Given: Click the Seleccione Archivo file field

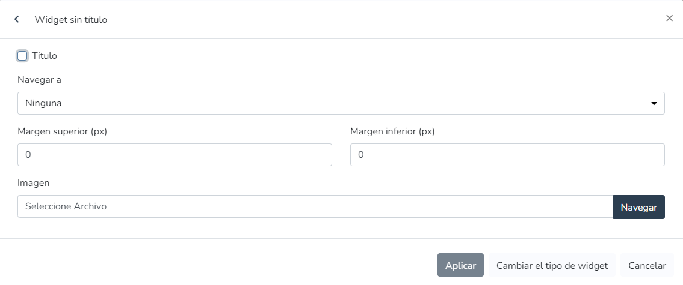Looking at the screenshot, I should (315, 206).
